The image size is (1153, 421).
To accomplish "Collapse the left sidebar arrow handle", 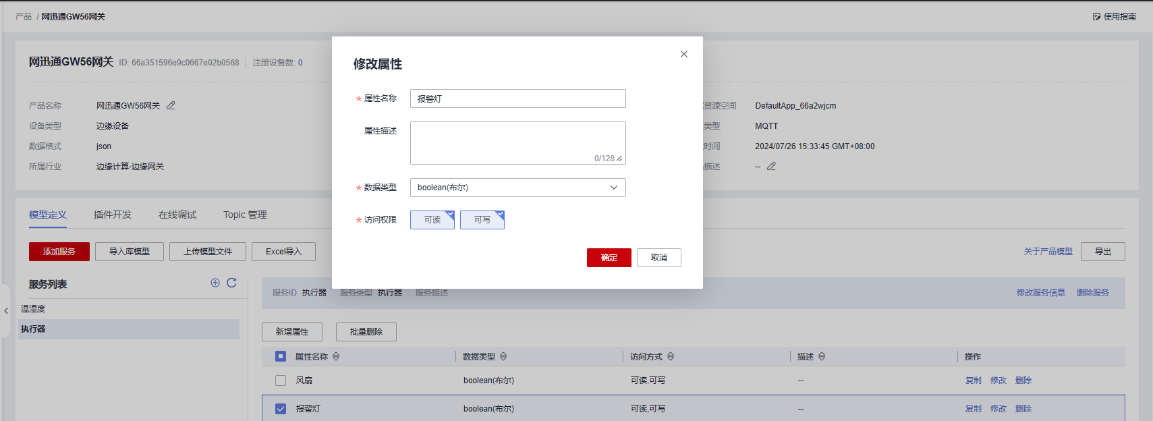I will click(6, 311).
